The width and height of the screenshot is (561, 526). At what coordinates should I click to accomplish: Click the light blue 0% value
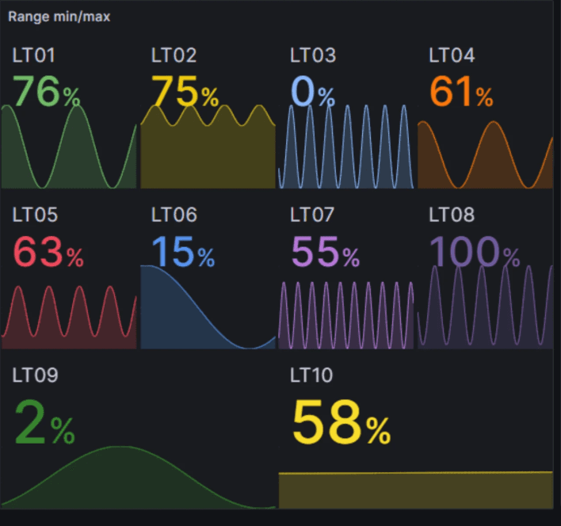pos(313,91)
